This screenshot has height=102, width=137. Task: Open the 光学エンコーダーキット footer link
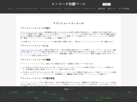tap(109, 96)
